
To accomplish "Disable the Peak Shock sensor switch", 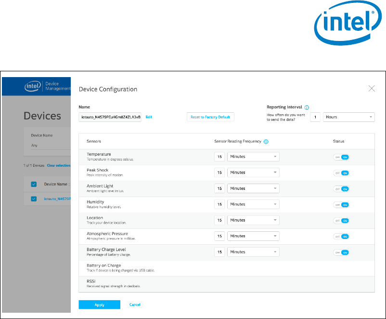I will tap(341, 173).
